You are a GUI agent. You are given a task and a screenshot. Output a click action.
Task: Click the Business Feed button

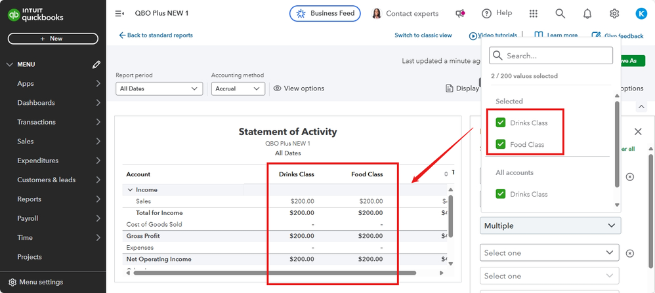[x=324, y=13]
